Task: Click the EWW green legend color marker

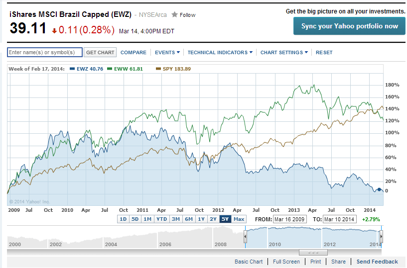Action: point(110,69)
